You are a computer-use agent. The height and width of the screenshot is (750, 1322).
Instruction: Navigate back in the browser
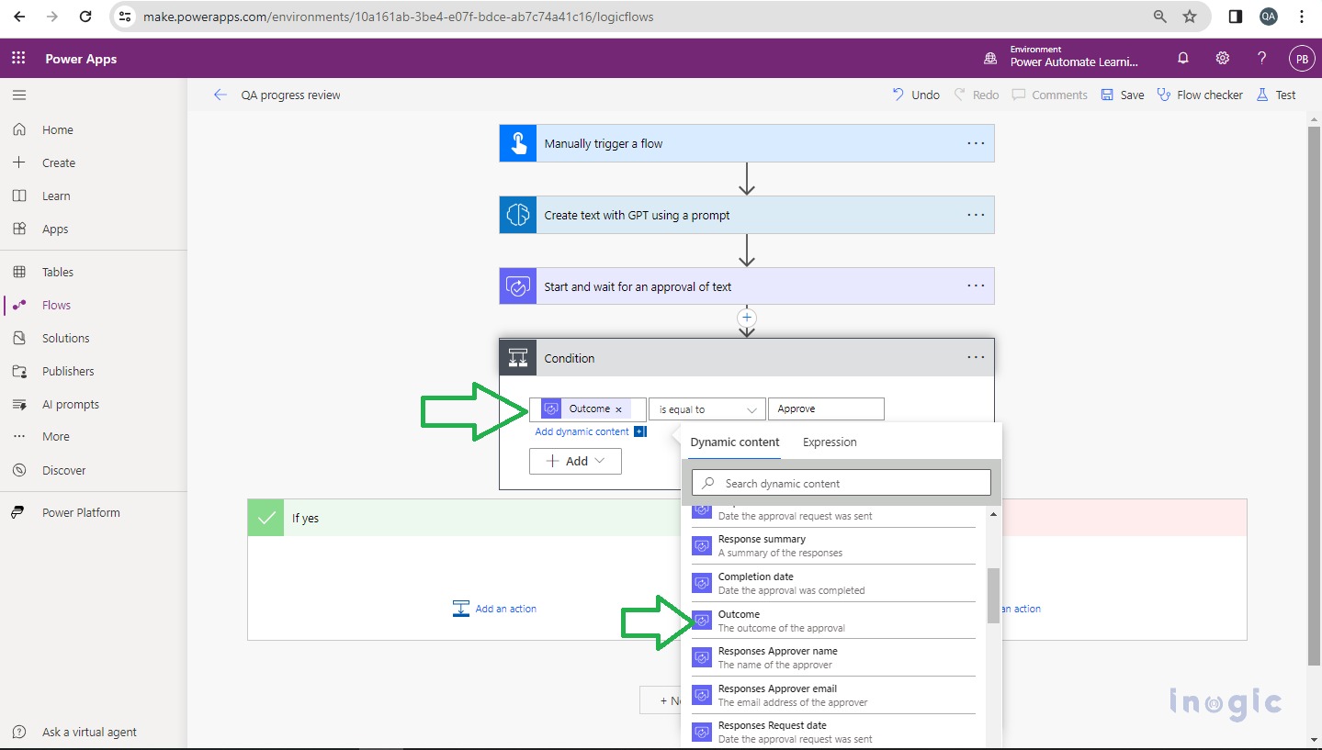tap(19, 17)
